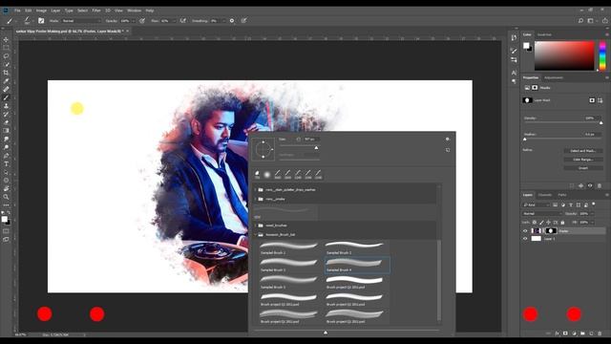Open brush picker gear settings menu

(448, 139)
